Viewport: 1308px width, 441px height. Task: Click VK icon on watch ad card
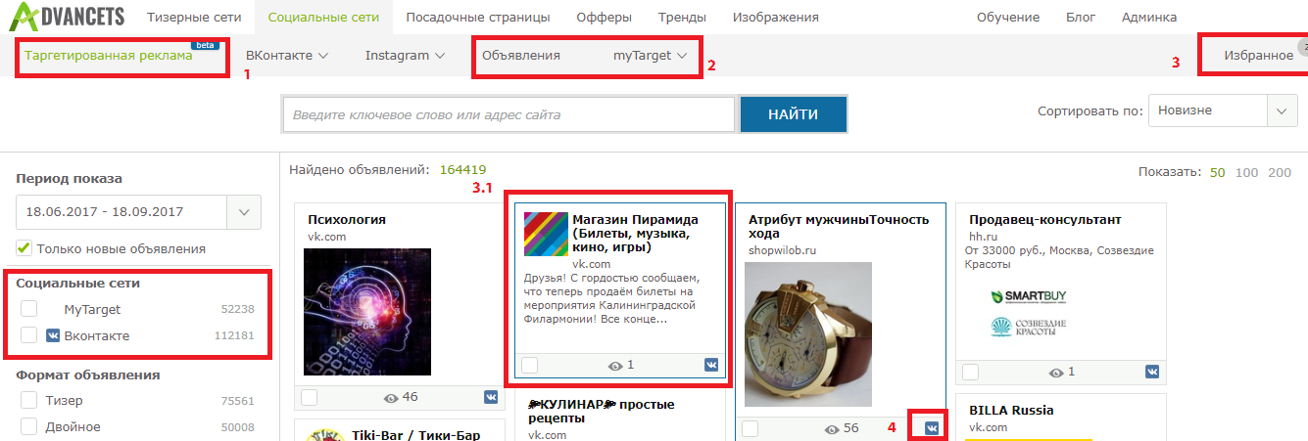[x=932, y=428]
